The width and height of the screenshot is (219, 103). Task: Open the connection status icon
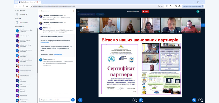pos(198,11)
